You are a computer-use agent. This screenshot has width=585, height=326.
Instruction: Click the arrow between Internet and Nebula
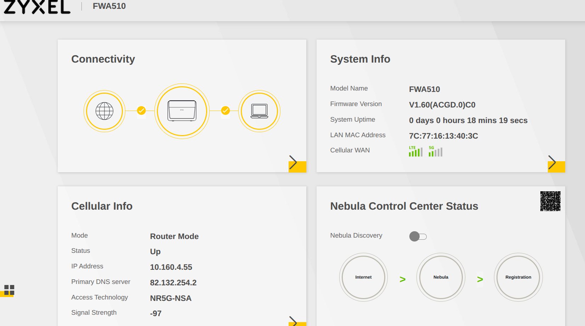point(402,279)
